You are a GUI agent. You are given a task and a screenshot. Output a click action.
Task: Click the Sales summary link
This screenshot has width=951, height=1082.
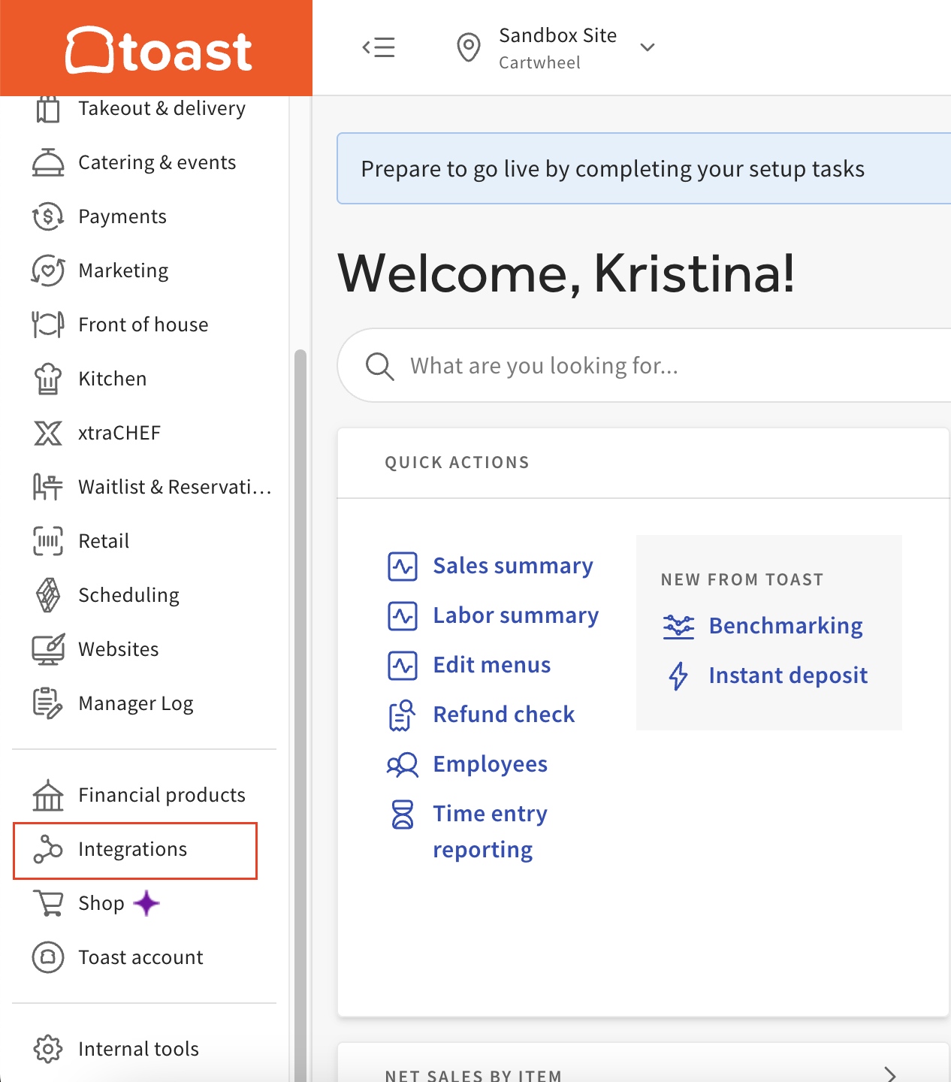[x=512, y=566]
